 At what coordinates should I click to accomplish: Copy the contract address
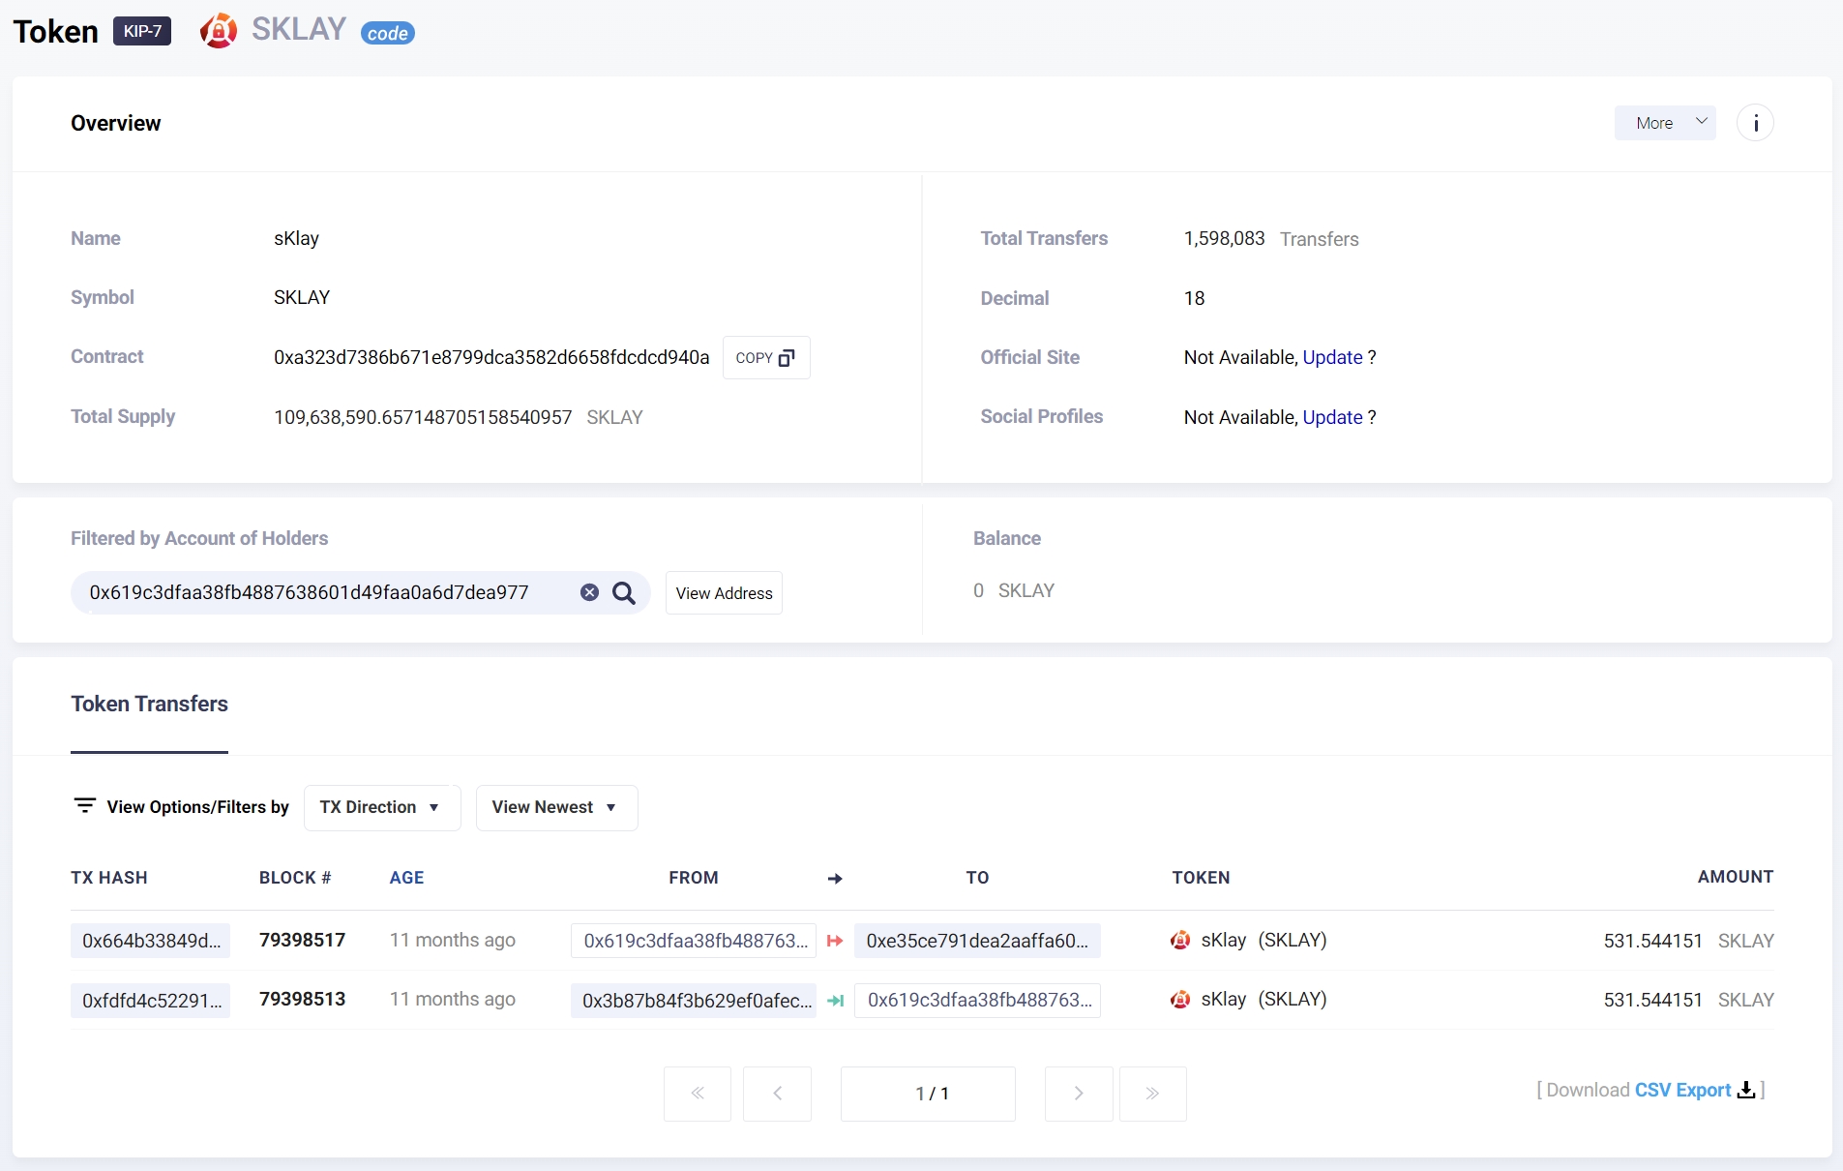tap(765, 358)
